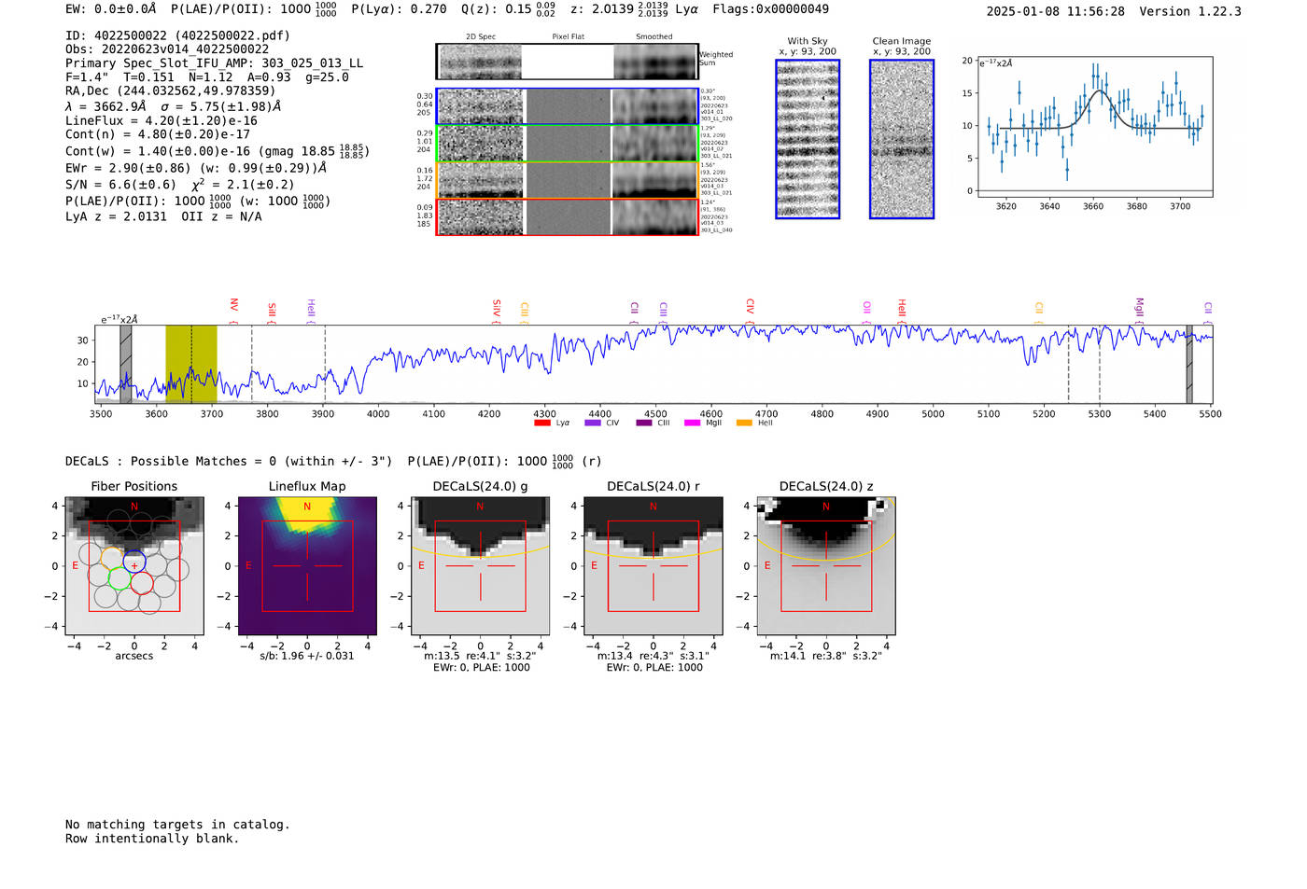Click the blue fiber circle in Fiber Positions

[x=134, y=562]
